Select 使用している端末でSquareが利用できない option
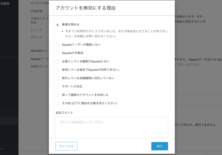The image size is (222, 155). [x=57, y=70]
